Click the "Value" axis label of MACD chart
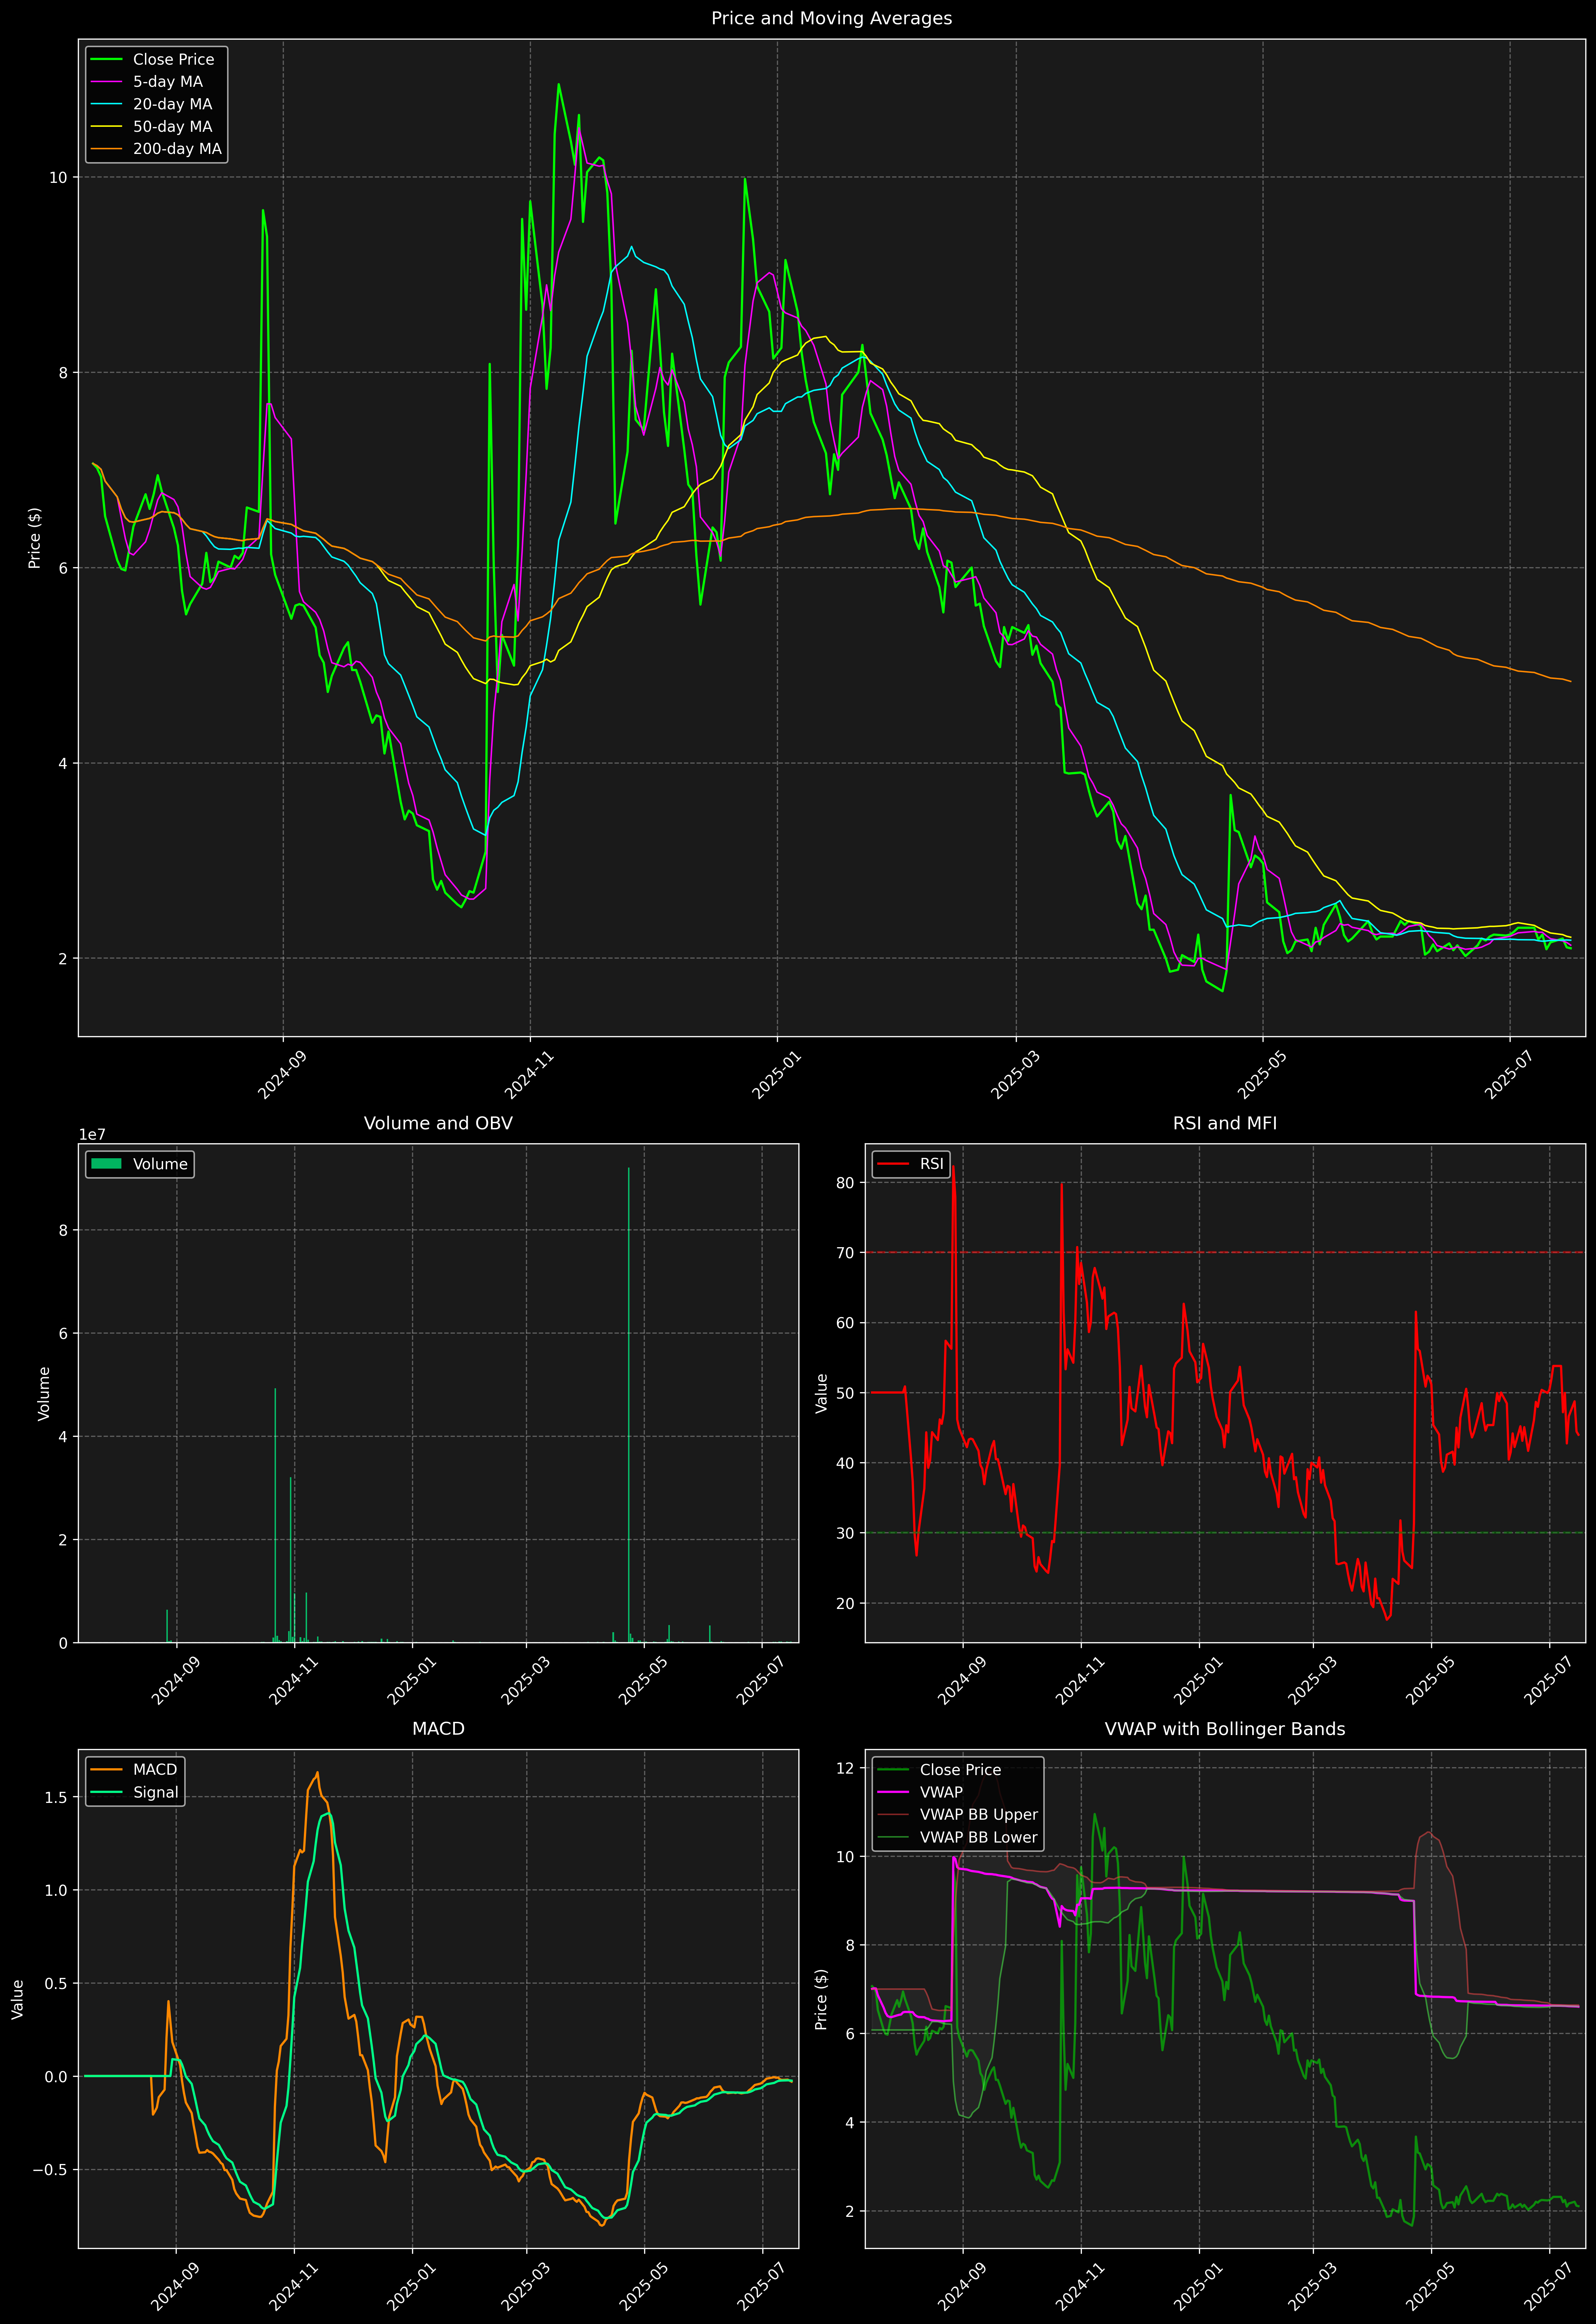The width and height of the screenshot is (1596, 2324). coord(18,1999)
